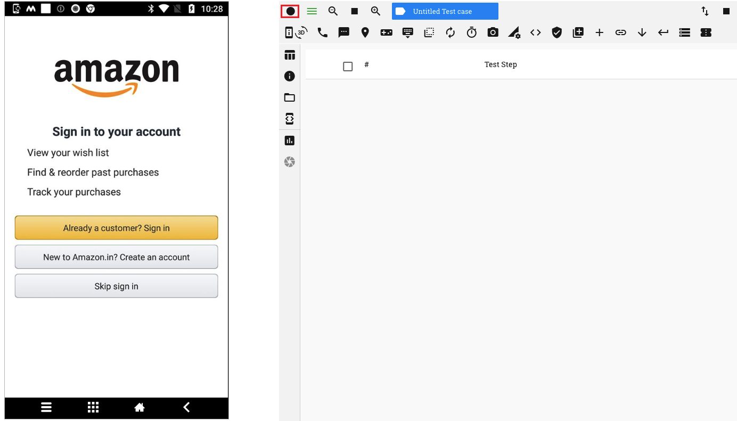Set the device location with pin icon

tap(365, 32)
